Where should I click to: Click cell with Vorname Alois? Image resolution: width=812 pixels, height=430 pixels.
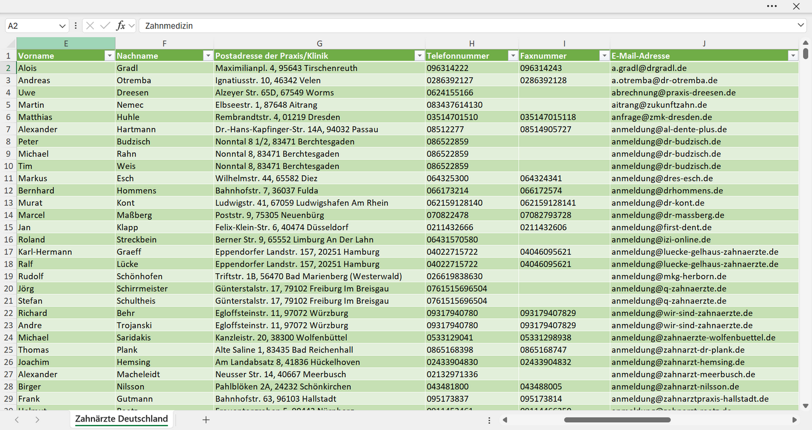tap(66, 68)
